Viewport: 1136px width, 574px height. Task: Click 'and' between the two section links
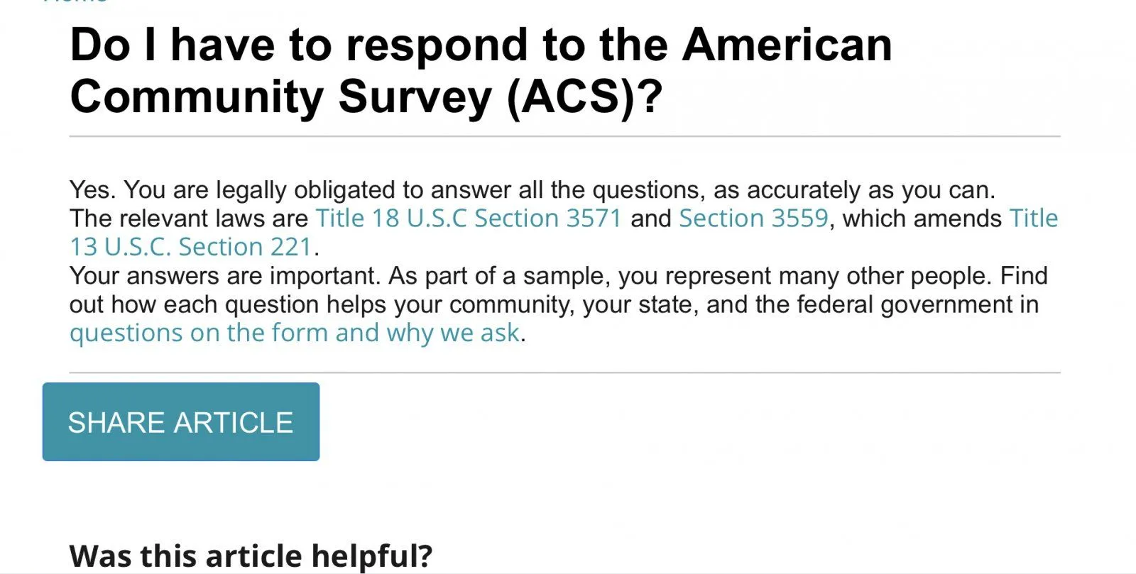[x=650, y=219]
